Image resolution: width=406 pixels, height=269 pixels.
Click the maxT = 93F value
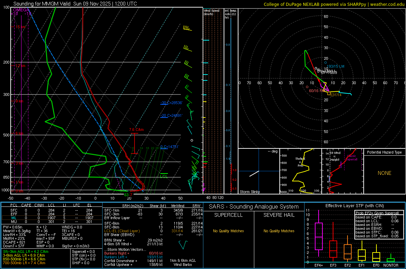coord(45,238)
